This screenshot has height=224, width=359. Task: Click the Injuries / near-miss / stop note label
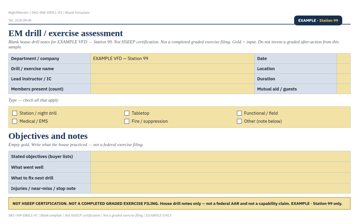[49, 188]
